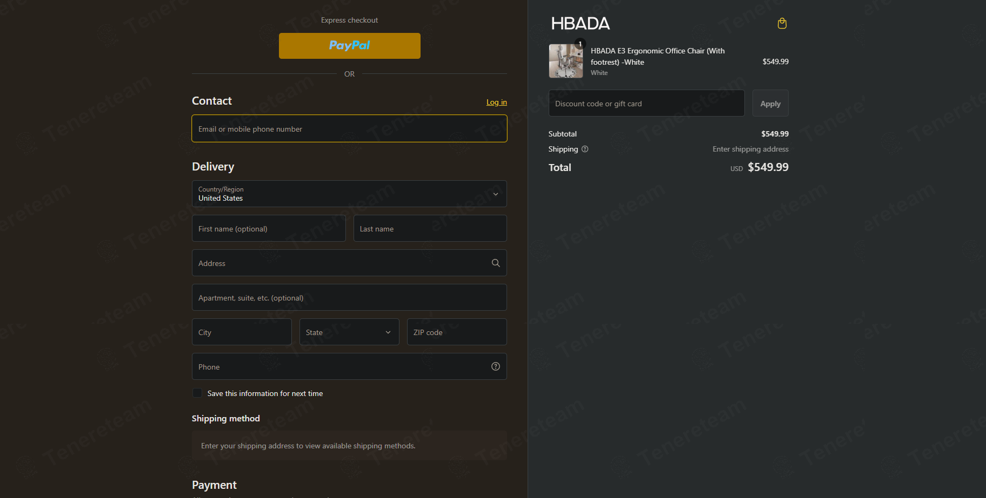Viewport: 986px width, 498px height.
Task: Click the 'Shipping method' heading
Action: 226,418
